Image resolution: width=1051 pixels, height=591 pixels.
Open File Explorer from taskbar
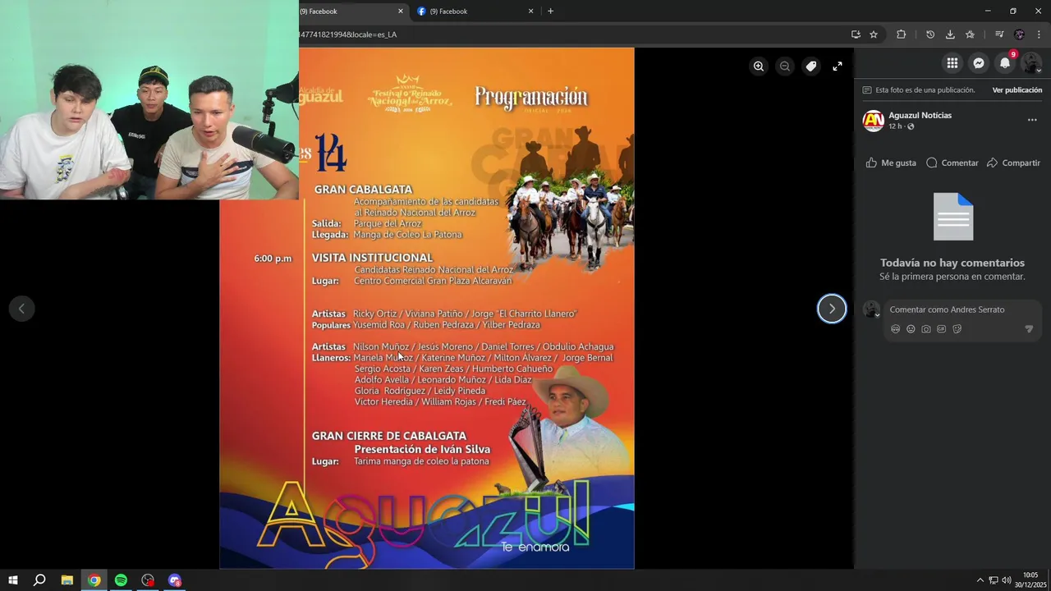67,580
